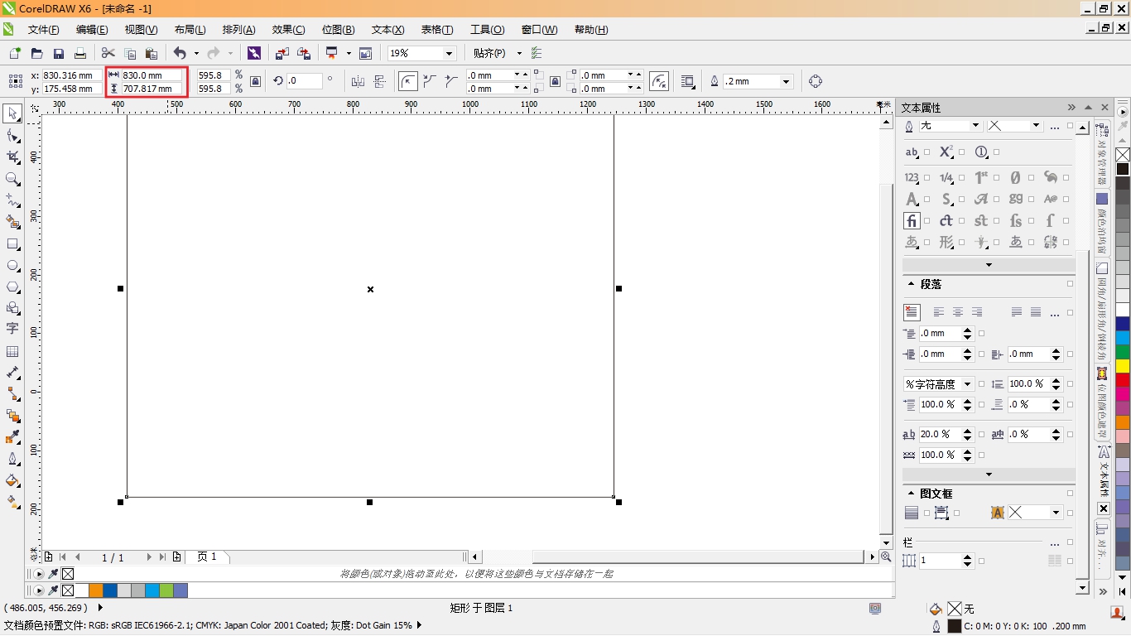This screenshot has width=1131, height=636.
Task: Print the document via printer icon
Action: coord(79,53)
